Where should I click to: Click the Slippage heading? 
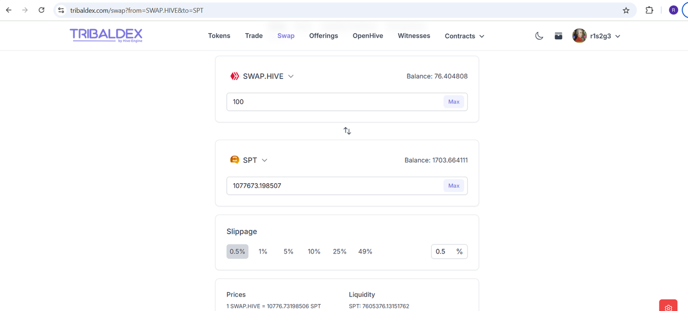(242, 232)
